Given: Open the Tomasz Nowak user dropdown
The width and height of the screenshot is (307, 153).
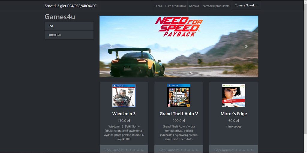Looking at the screenshot, I should 246,5.
